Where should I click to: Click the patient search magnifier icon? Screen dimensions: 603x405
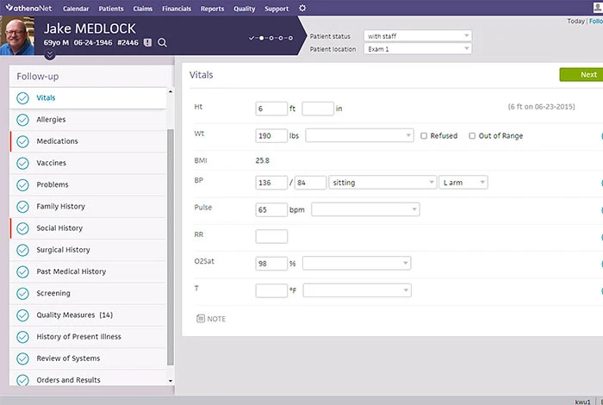pos(162,42)
